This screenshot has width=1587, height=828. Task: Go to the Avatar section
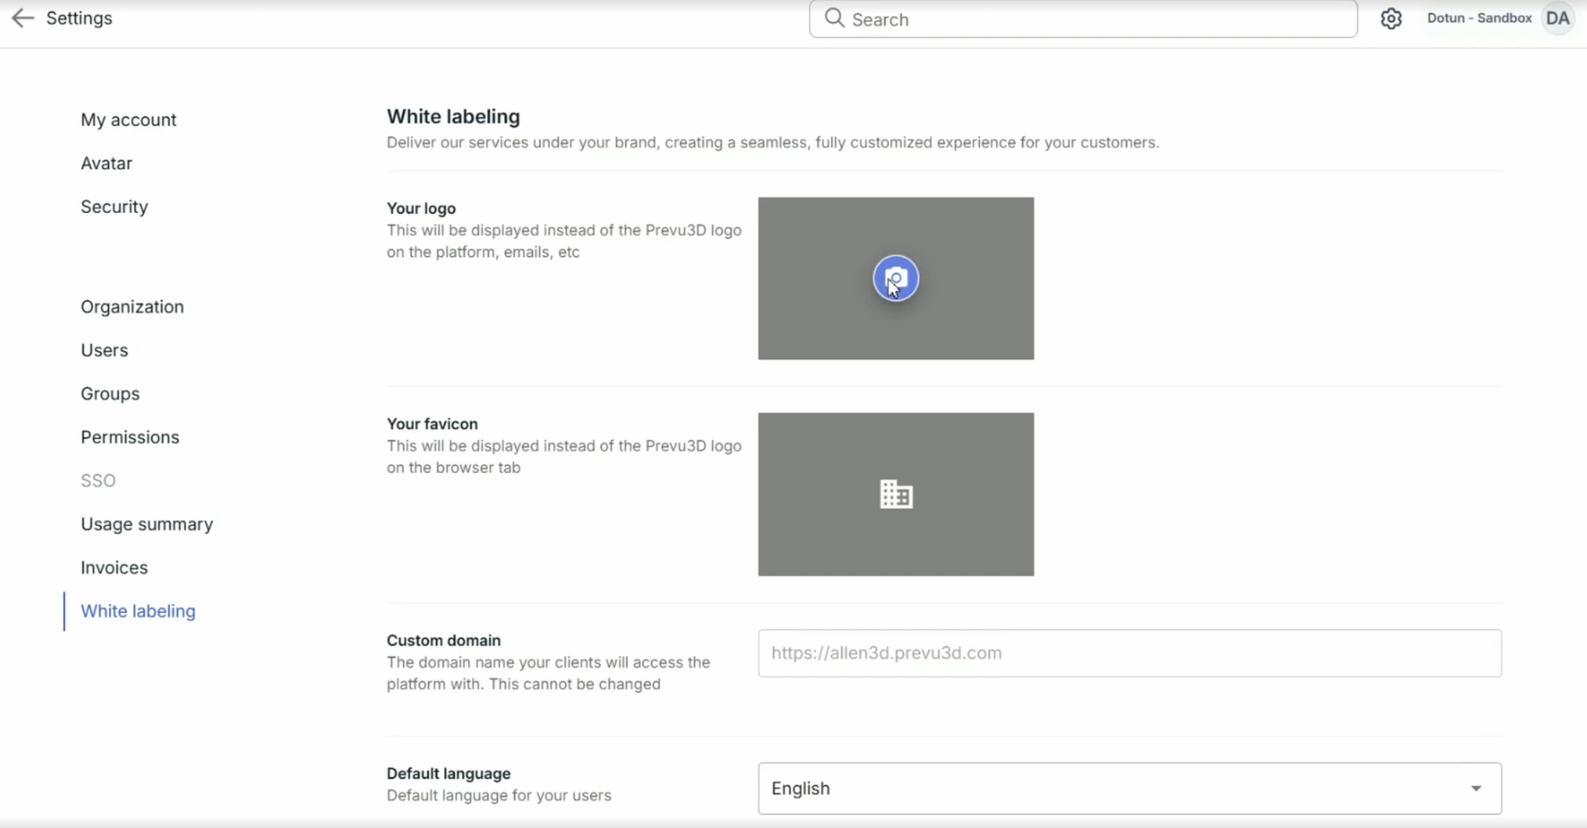106,163
